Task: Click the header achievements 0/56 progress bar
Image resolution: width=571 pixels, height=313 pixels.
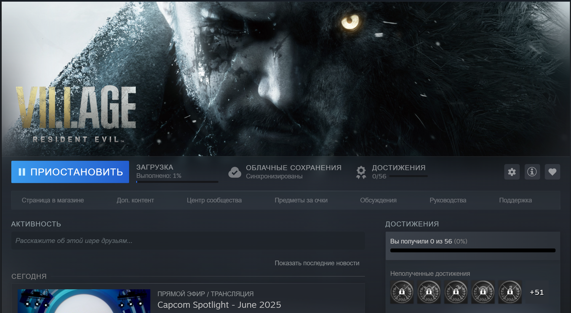Action: [408, 176]
